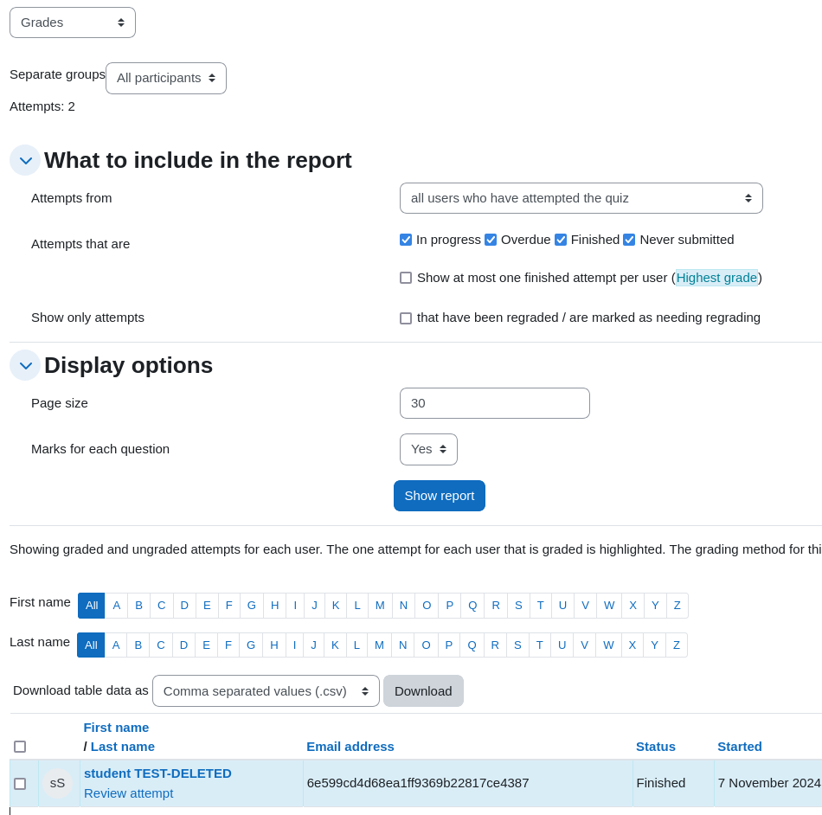The width and height of the screenshot is (822, 815).
Task: Open the Highest grade link
Action: [x=716, y=278]
